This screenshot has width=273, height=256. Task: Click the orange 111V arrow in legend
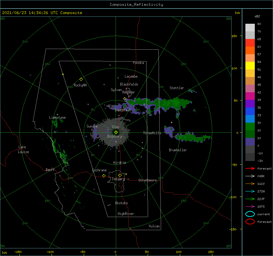(250, 184)
